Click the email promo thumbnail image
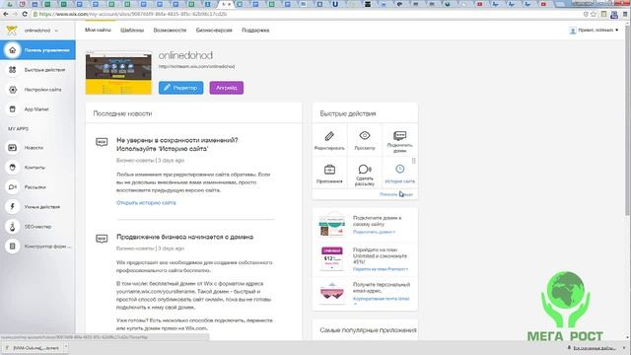Viewport: 631px width, 355px height. coord(332,293)
